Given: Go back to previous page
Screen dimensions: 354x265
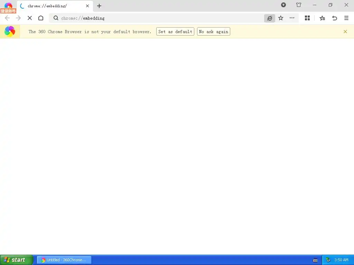Looking at the screenshot, I should [7, 18].
